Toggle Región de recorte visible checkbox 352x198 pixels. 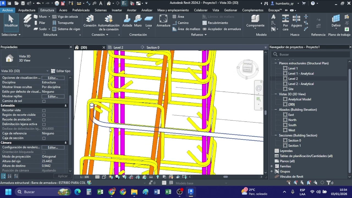click(x=44, y=115)
